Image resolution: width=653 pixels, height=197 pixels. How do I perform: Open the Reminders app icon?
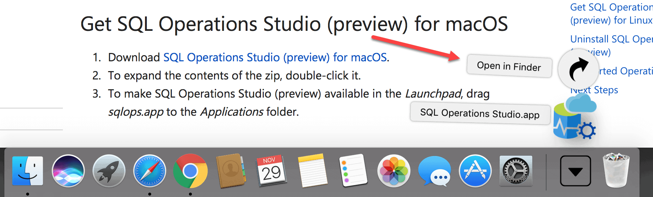tap(353, 171)
